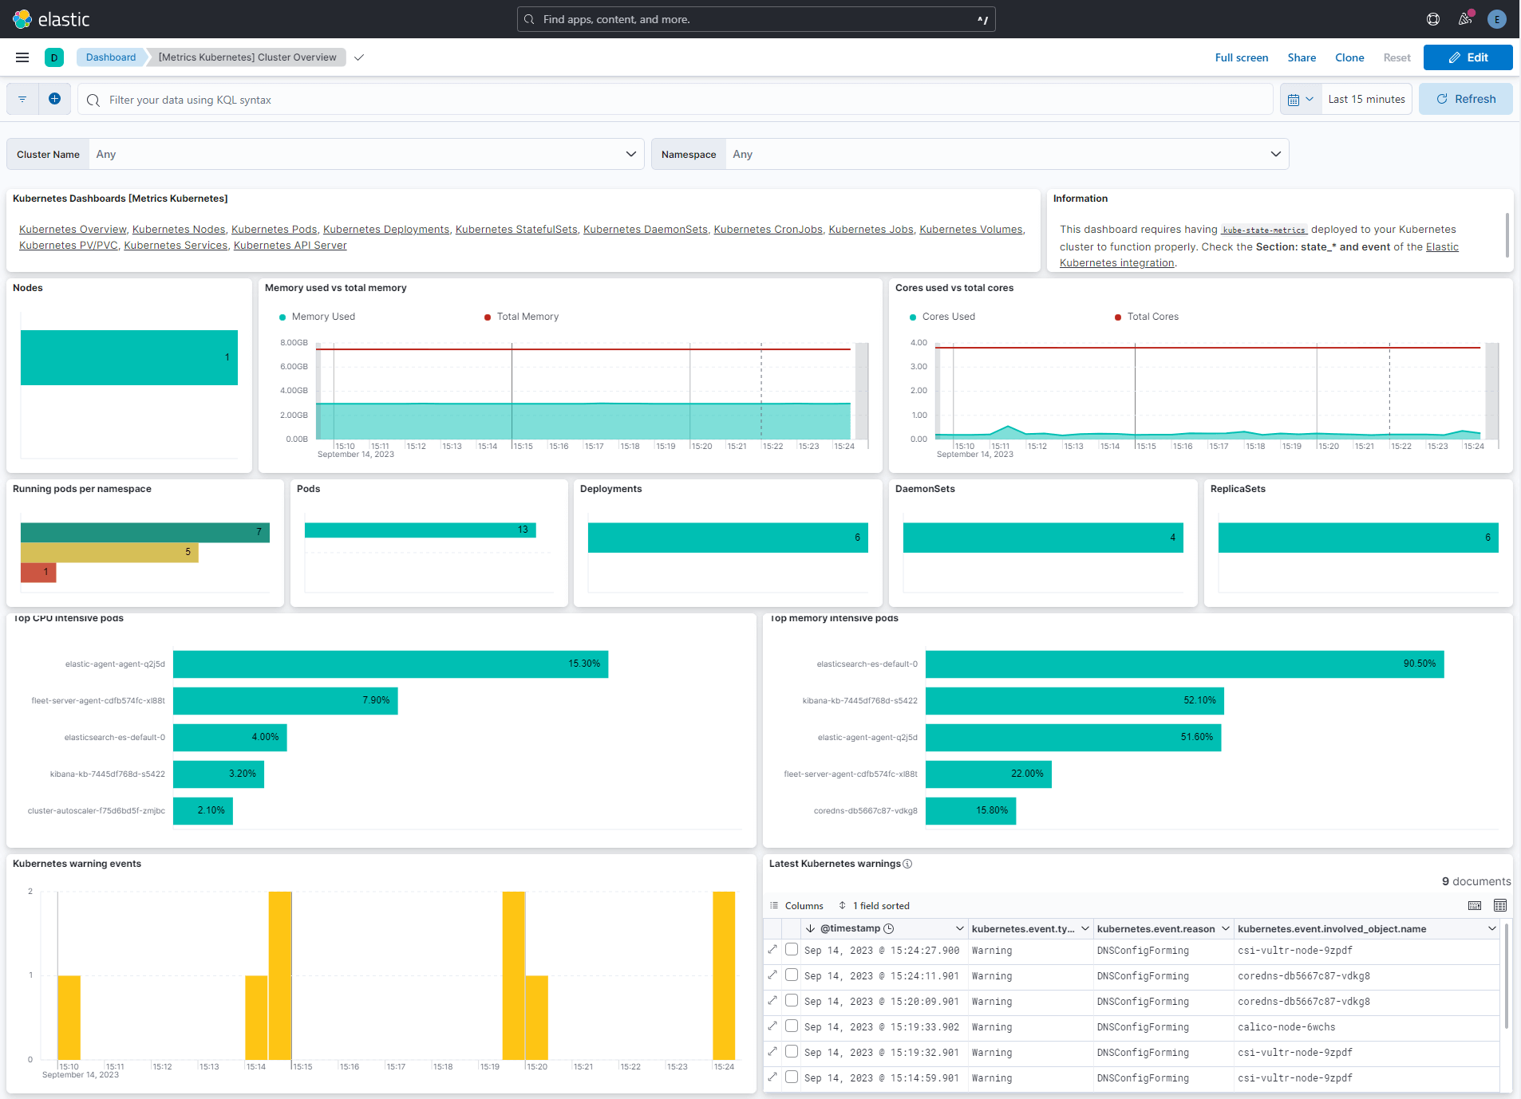
Task: Toggle Total Cores red legend series
Action: (x=1146, y=317)
